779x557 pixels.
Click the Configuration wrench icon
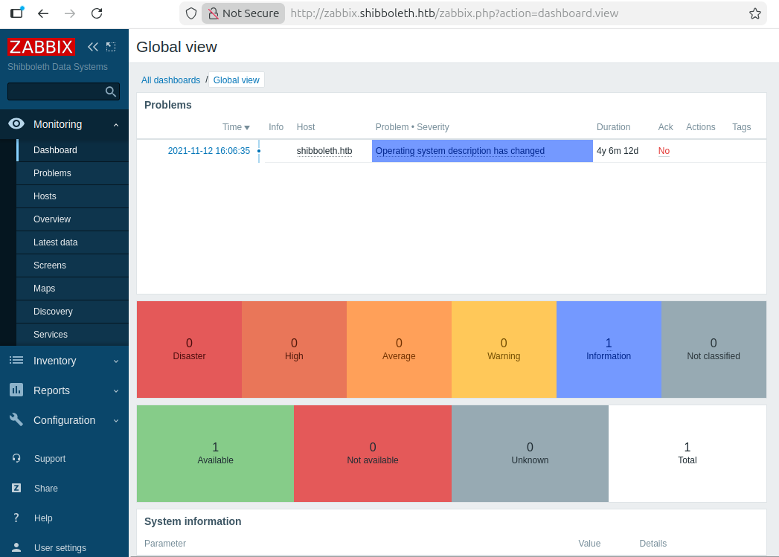(16, 419)
